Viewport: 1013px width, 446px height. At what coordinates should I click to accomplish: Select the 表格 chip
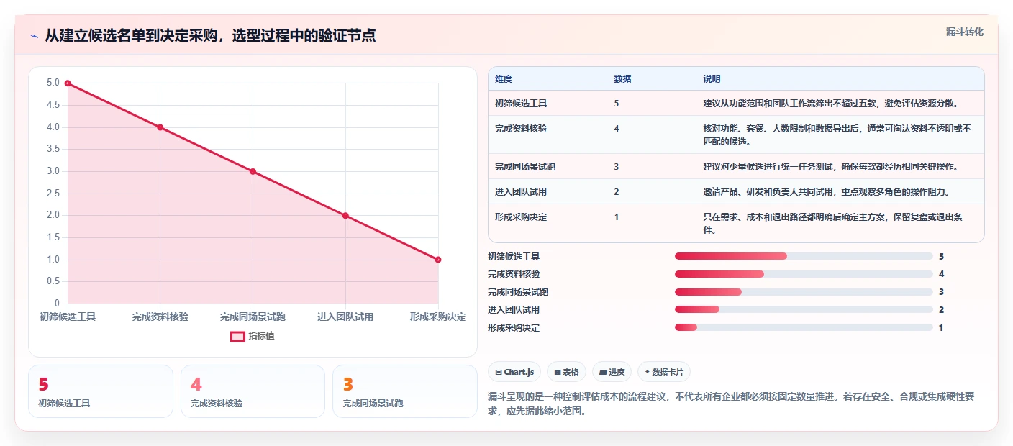pyautogui.click(x=567, y=372)
